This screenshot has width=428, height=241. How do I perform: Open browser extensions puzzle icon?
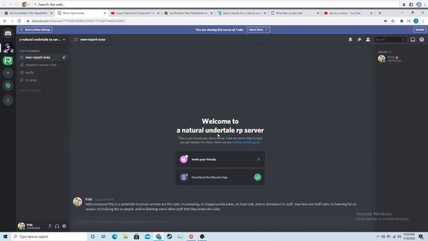[x=401, y=21]
